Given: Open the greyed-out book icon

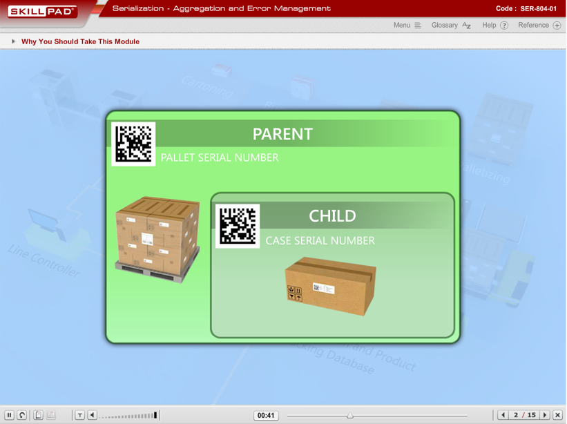Looking at the screenshot, I should pyautogui.click(x=51, y=415).
